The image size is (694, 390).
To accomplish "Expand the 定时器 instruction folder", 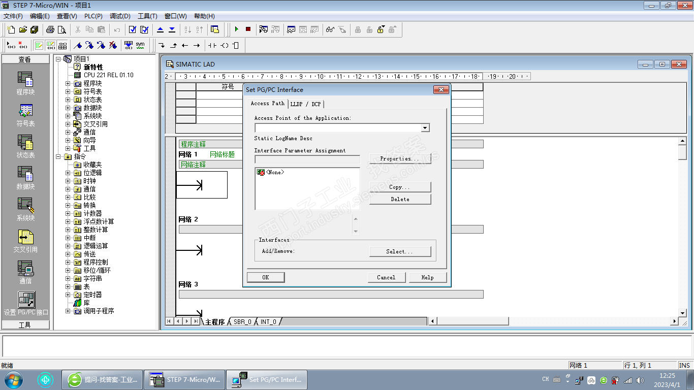I will [68, 295].
